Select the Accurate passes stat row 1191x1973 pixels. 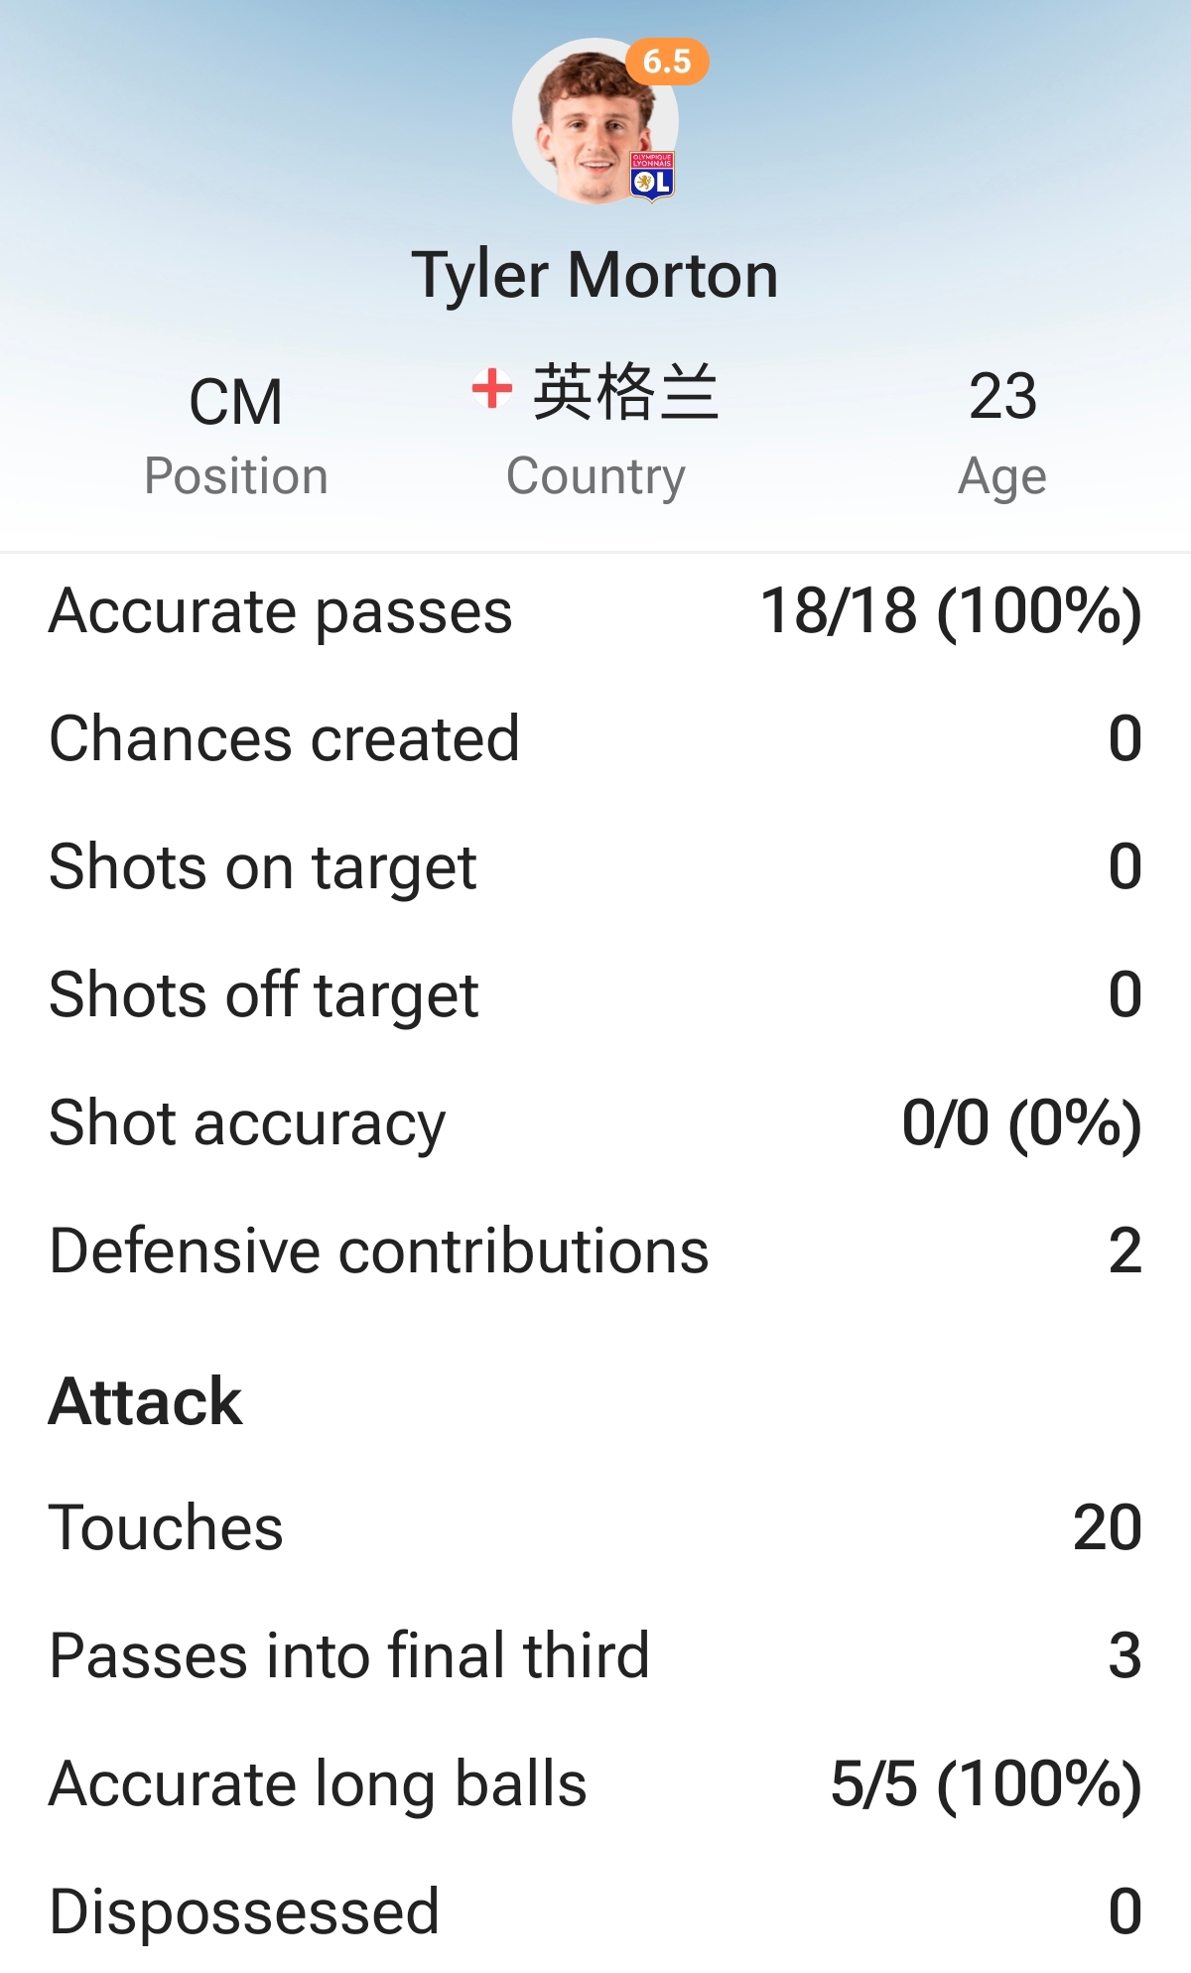(x=595, y=610)
